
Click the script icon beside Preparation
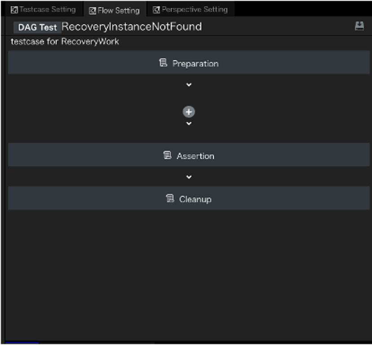tap(164, 63)
